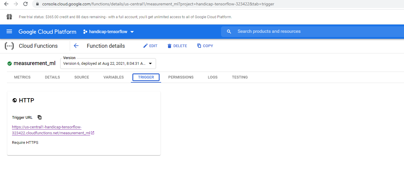Click the Function details title
Viewport: 404px width, 191px height.
point(106,46)
